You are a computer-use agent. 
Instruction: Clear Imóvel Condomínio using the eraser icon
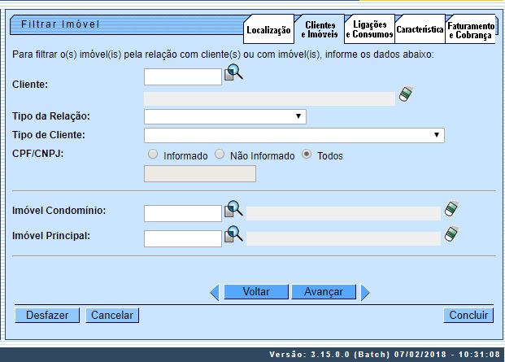click(452, 210)
